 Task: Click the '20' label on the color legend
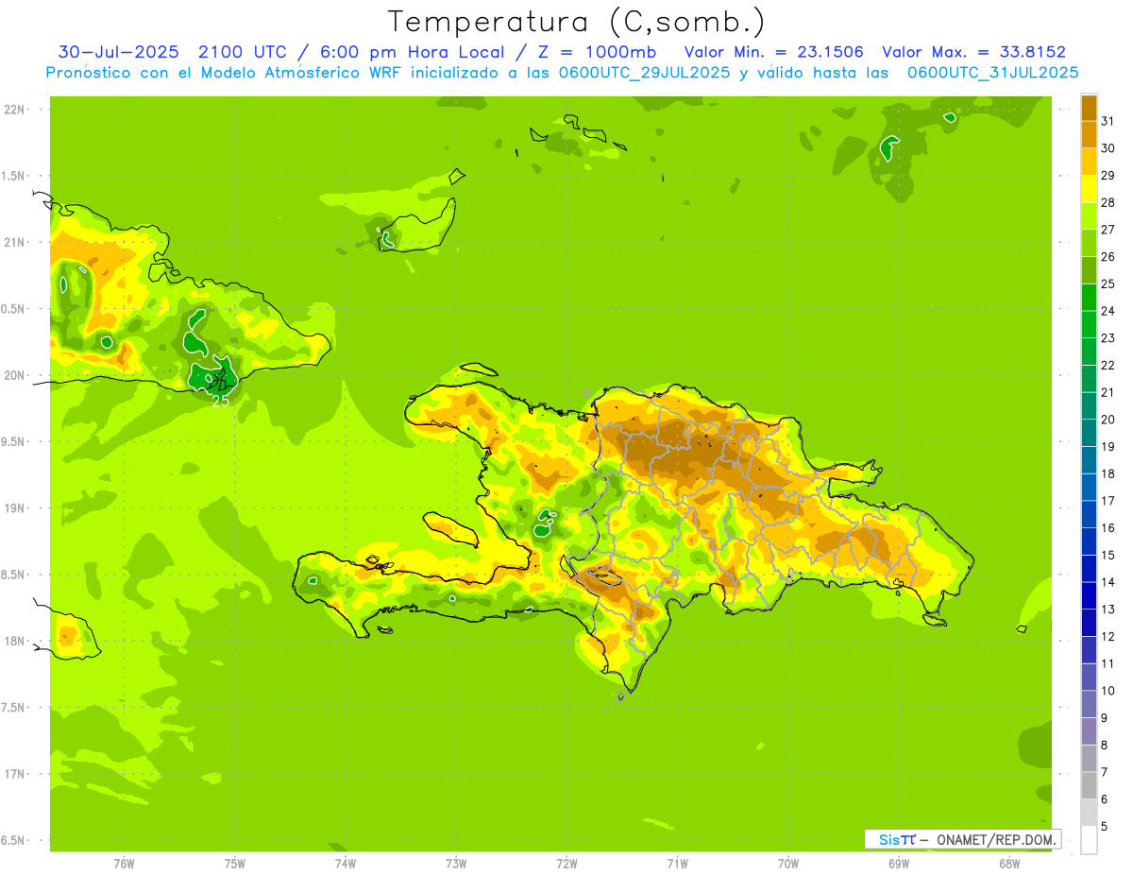coord(1108,420)
